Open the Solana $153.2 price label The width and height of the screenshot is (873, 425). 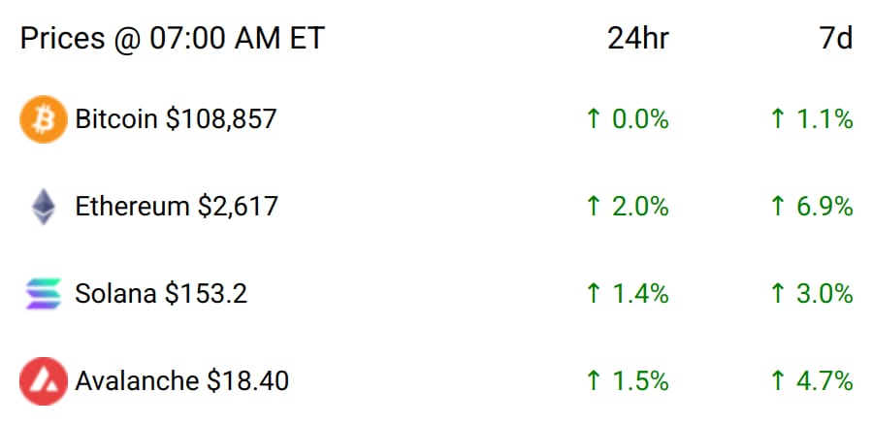(x=161, y=294)
